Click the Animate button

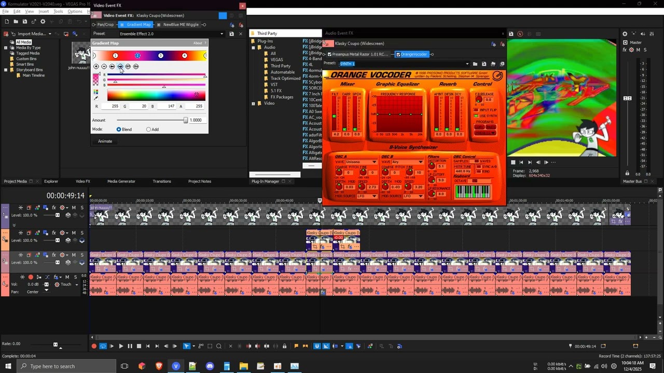pos(105,141)
